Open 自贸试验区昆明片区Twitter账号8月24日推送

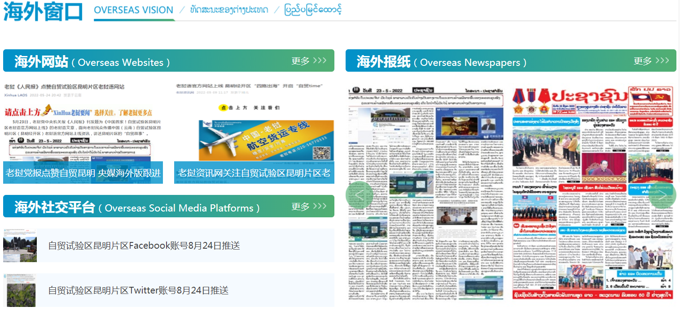point(135,290)
